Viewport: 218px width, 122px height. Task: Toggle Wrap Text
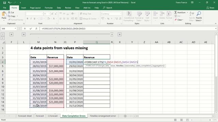tap(85, 14)
